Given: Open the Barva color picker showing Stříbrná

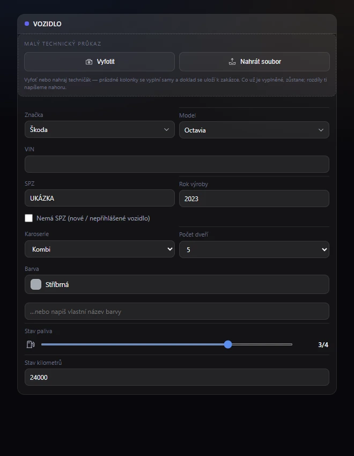Looking at the screenshot, I should (x=176, y=284).
